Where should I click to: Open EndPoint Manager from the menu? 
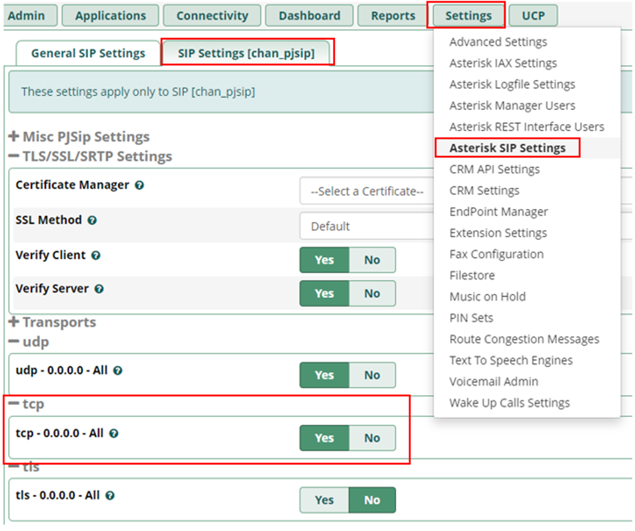tap(498, 212)
